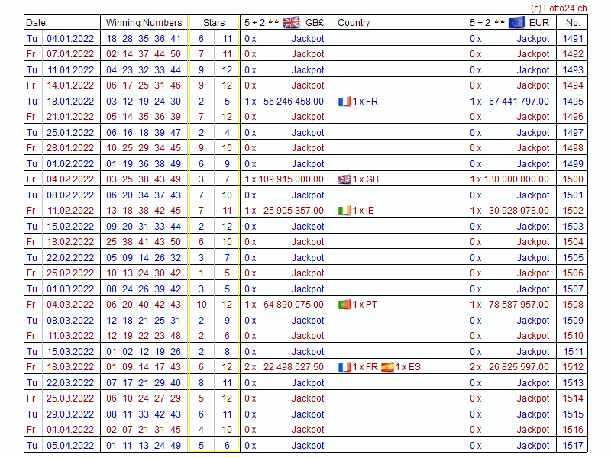Select the date 05.04.2022
Viewport: 611px width, 458px height.
pyautogui.click(x=70, y=446)
